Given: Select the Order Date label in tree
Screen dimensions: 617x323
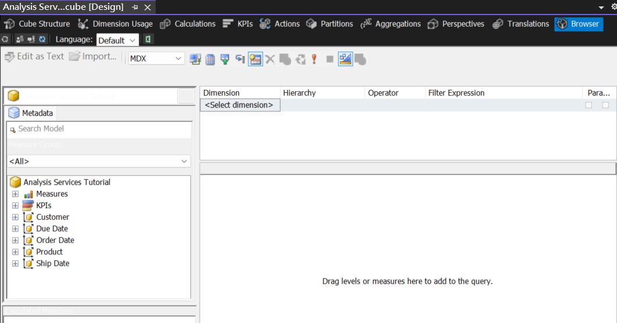Looking at the screenshot, I should (55, 241).
